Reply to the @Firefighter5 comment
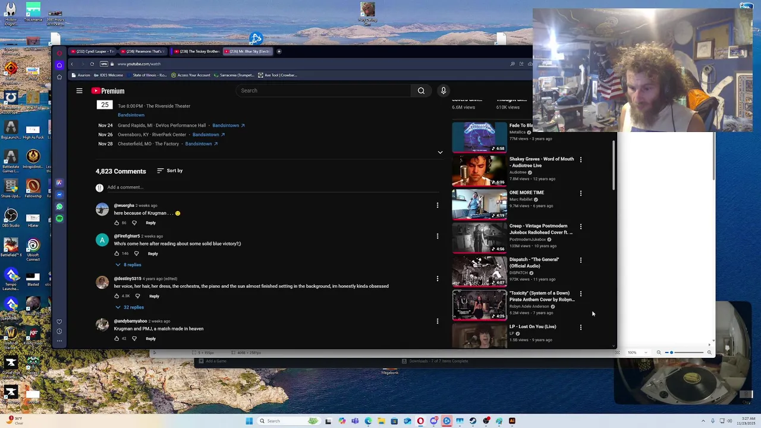The width and height of the screenshot is (761, 428). click(153, 254)
